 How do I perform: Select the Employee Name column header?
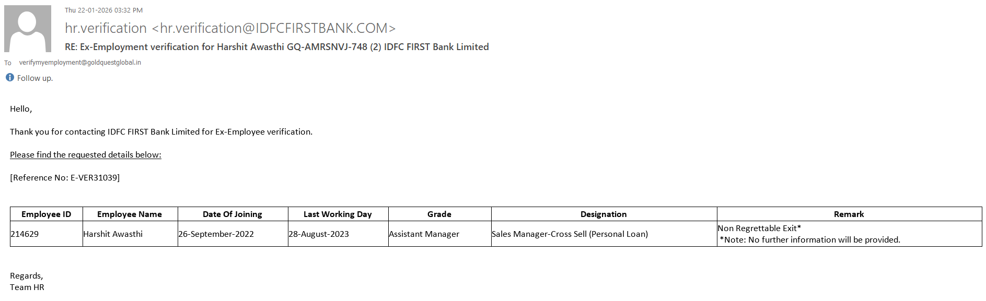click(130, 214)
